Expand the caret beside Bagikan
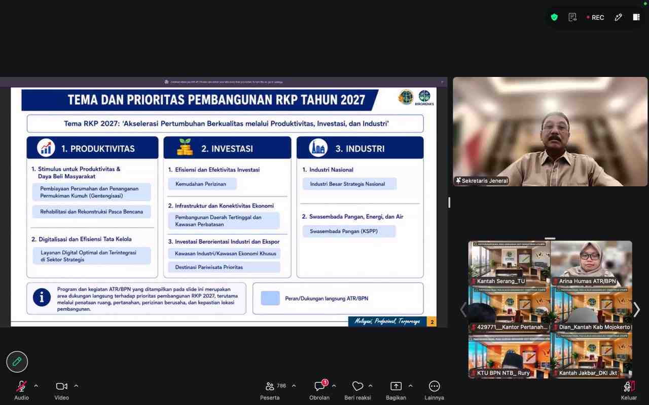649x405 pixels. point(410,386)
